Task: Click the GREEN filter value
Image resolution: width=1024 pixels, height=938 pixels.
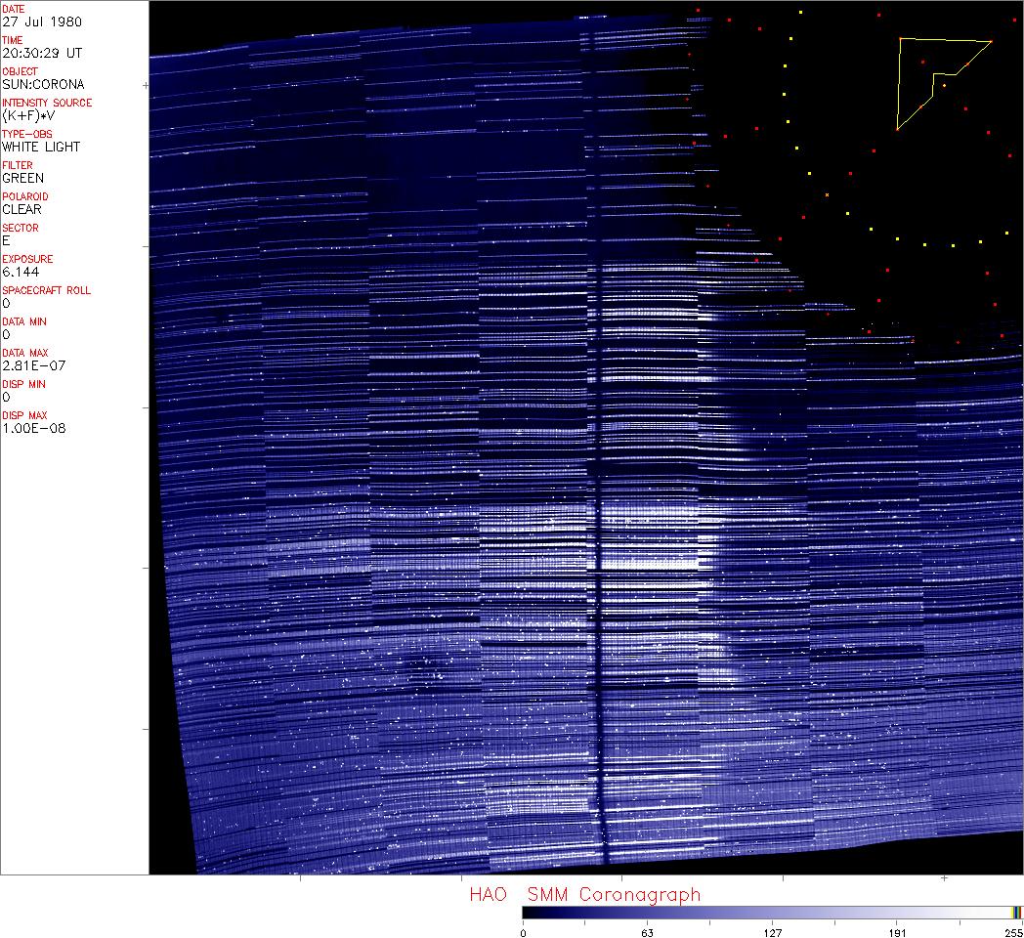Action: 23,178
